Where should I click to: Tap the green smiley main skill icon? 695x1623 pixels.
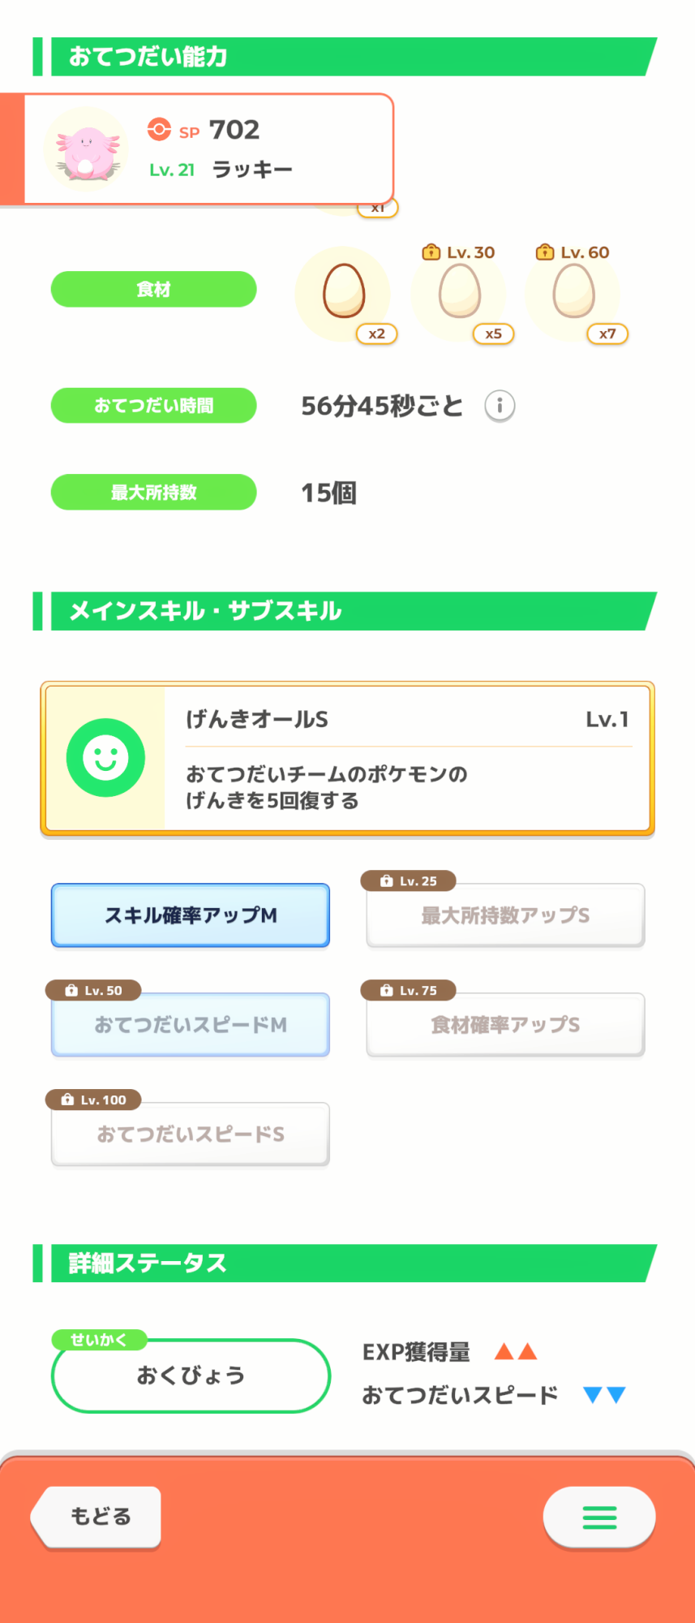(x=105, y=758)
